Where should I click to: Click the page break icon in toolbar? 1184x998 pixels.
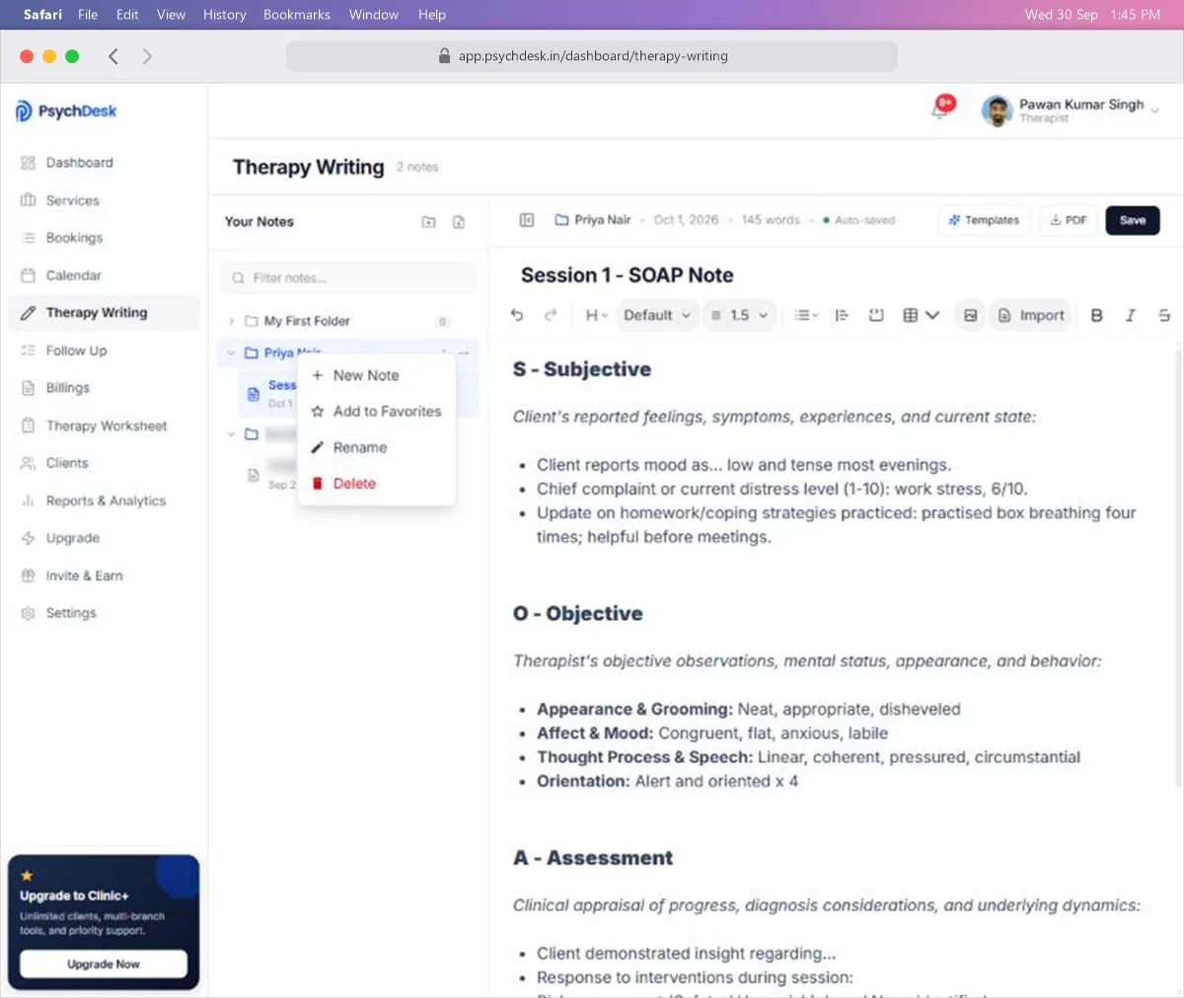(x=876, y=315)
